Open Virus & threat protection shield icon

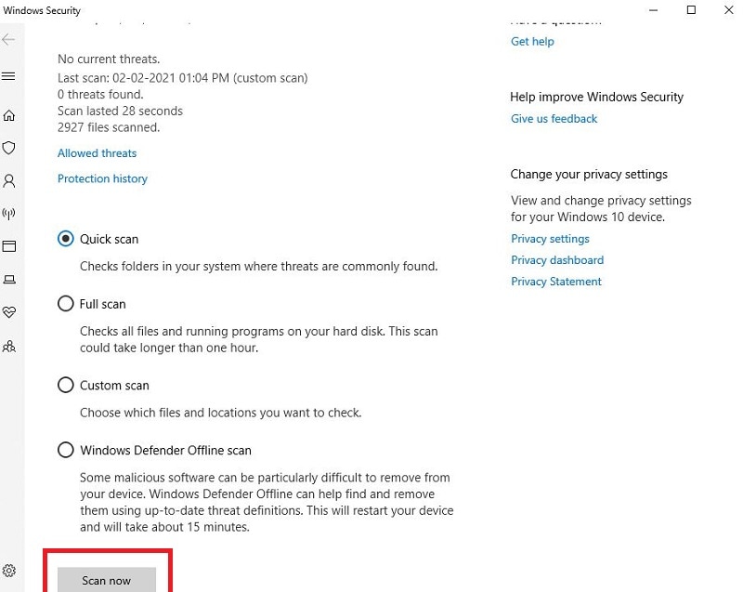9,148
